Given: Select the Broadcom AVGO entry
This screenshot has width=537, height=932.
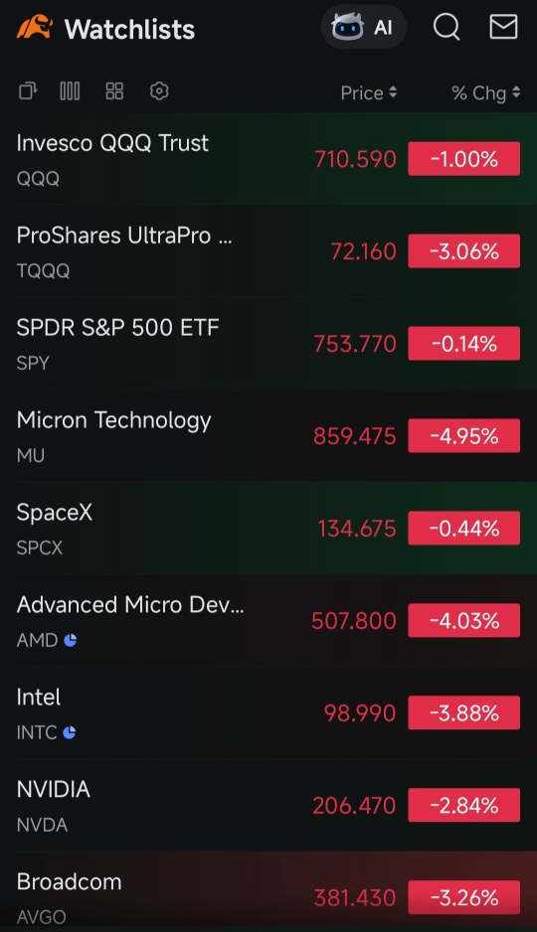Looking at the screenshot, I should click(268, 891).
